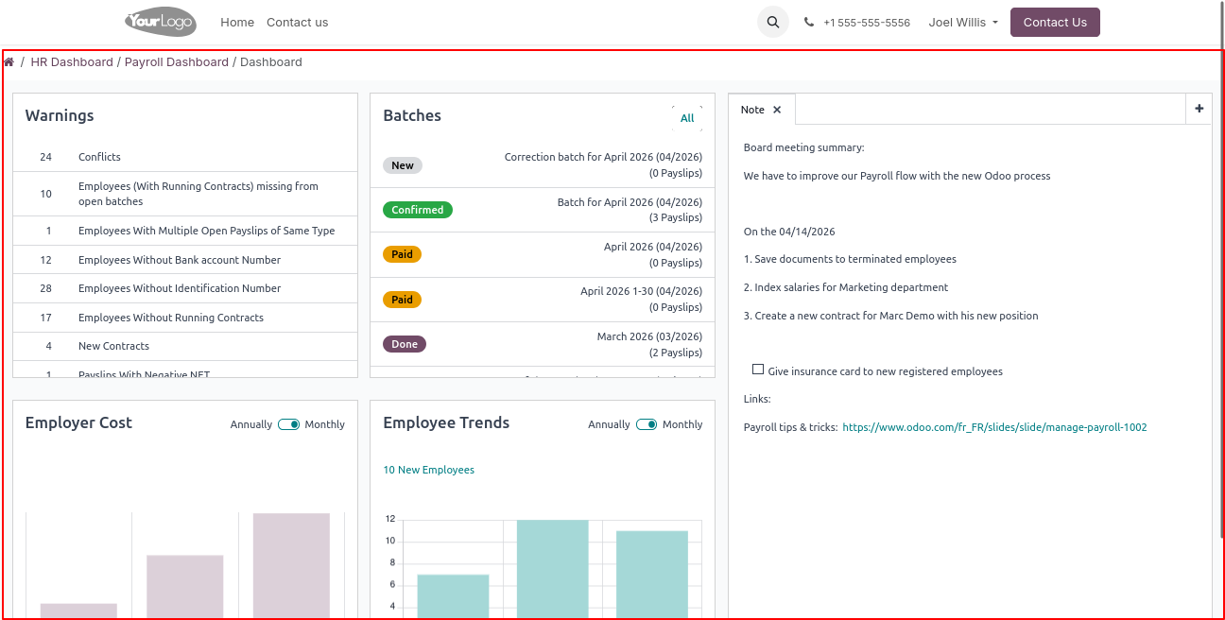Viewport: 1225px width, 620px height.
Task: Go to HR Dashboard breadcrumb
Action: click(72, 62)
